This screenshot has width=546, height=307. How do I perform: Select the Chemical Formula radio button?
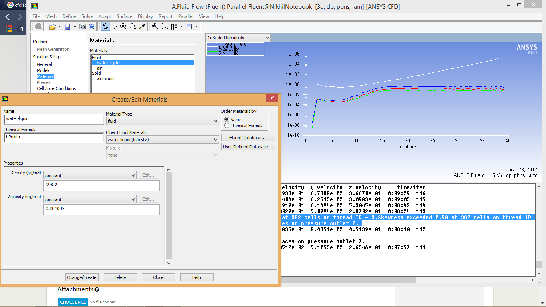(x=227, y=125)
